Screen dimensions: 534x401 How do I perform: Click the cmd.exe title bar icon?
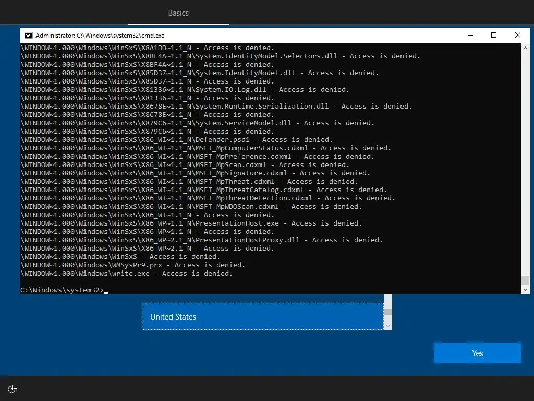click(29, 36)
